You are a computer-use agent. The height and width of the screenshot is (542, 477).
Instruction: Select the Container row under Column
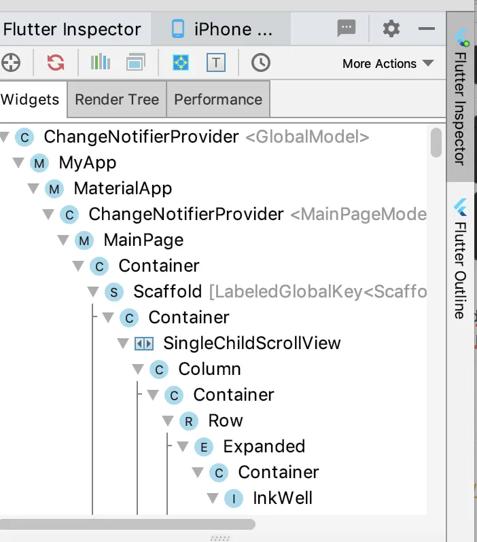tap(234, 395)
